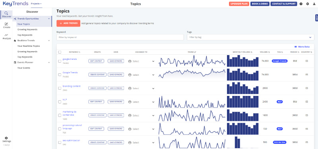318x149 pixels.
Task: Check the marketing de contenidos row checkbox
Action: point(60,115)
